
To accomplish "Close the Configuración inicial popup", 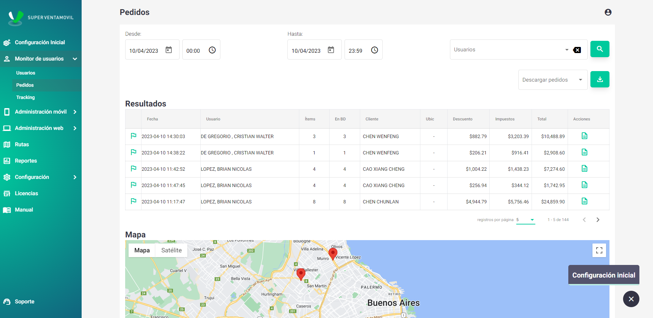I will pos(631,299).
